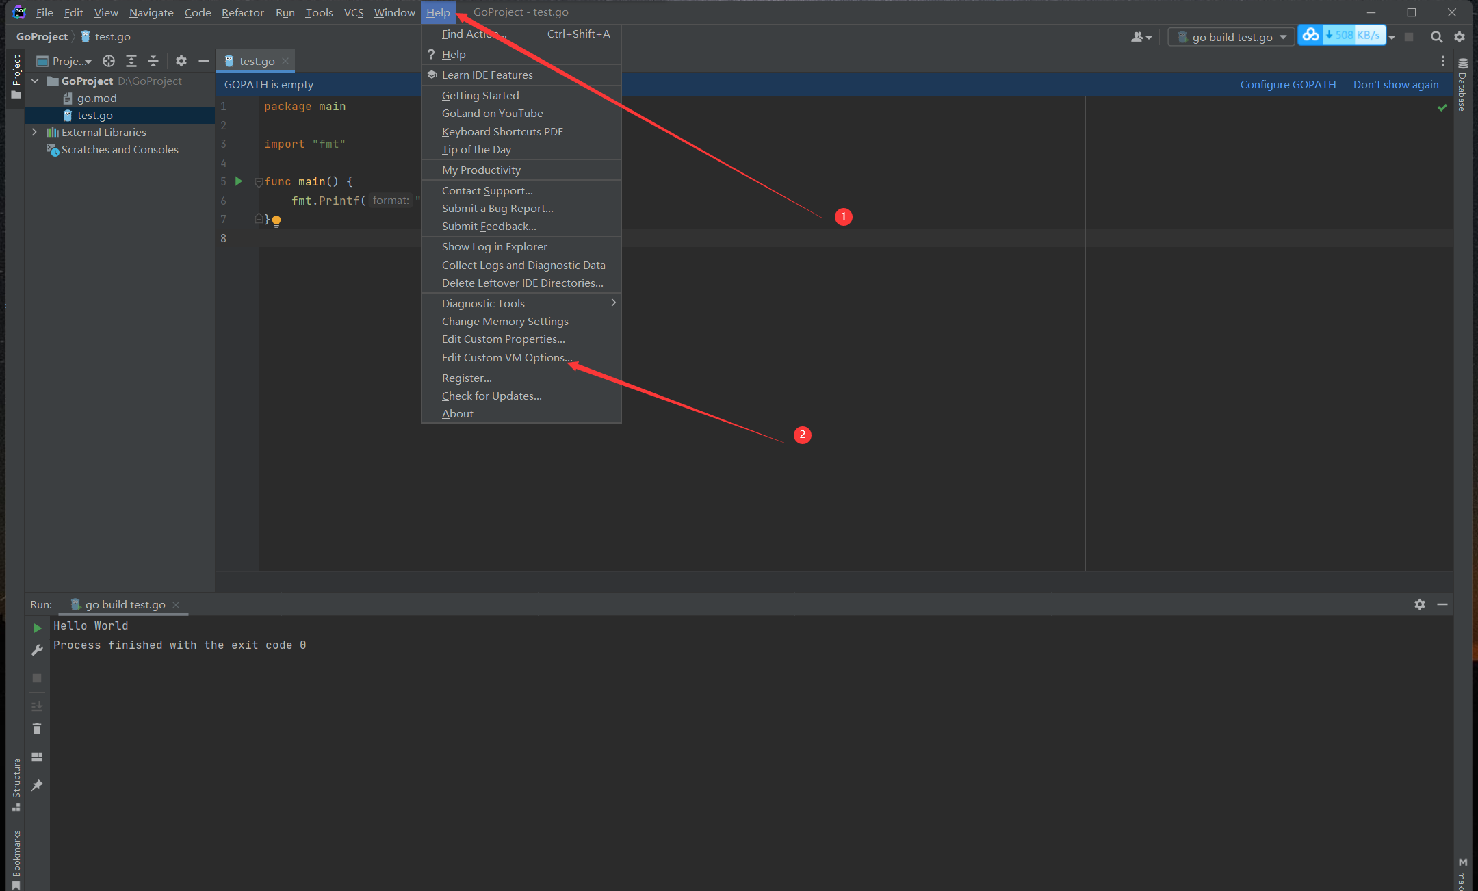Open go build test.go run configuration dropdown
1478x891 pixels.
[1232, 37]
